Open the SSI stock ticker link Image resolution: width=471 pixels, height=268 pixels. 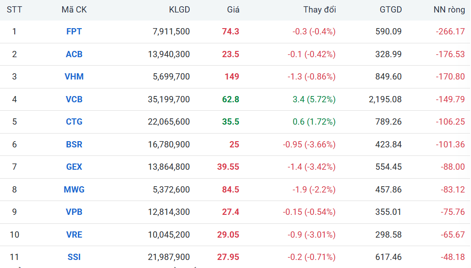pyautogui.click(x=74, y=257)
